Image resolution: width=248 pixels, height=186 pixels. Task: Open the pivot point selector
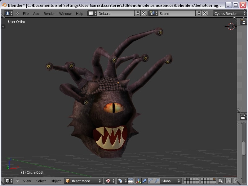[122, 181]
